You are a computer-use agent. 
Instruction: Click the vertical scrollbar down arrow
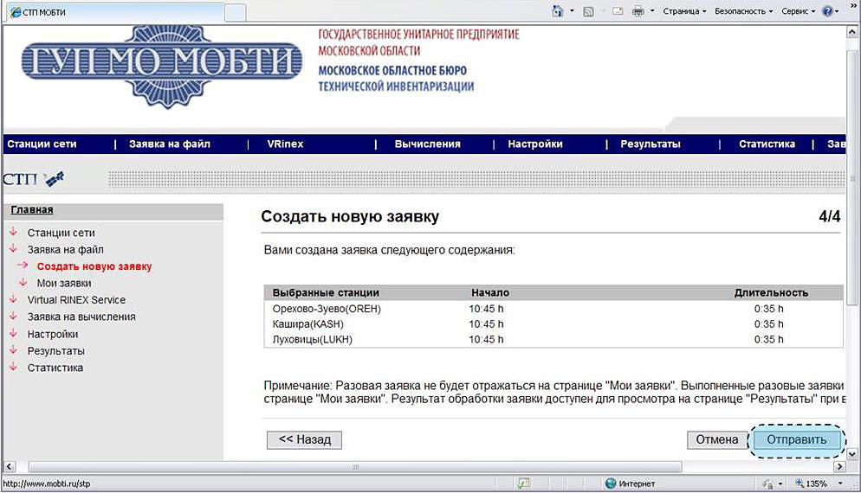(851, 454)
